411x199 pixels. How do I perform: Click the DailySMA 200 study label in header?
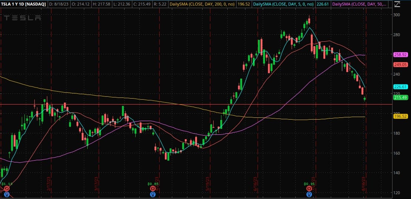[202, 4]
